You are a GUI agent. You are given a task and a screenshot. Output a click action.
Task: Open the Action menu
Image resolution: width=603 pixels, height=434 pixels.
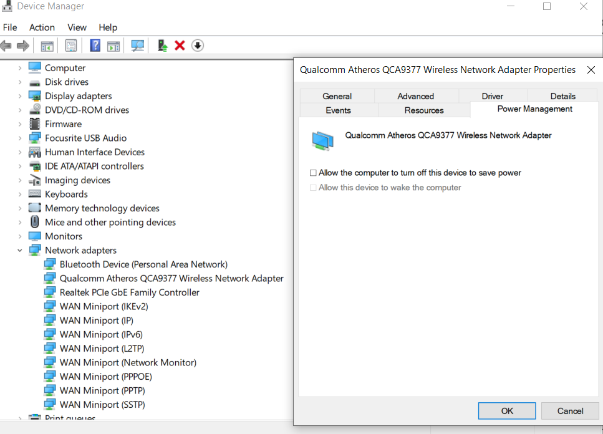[42, 27]
